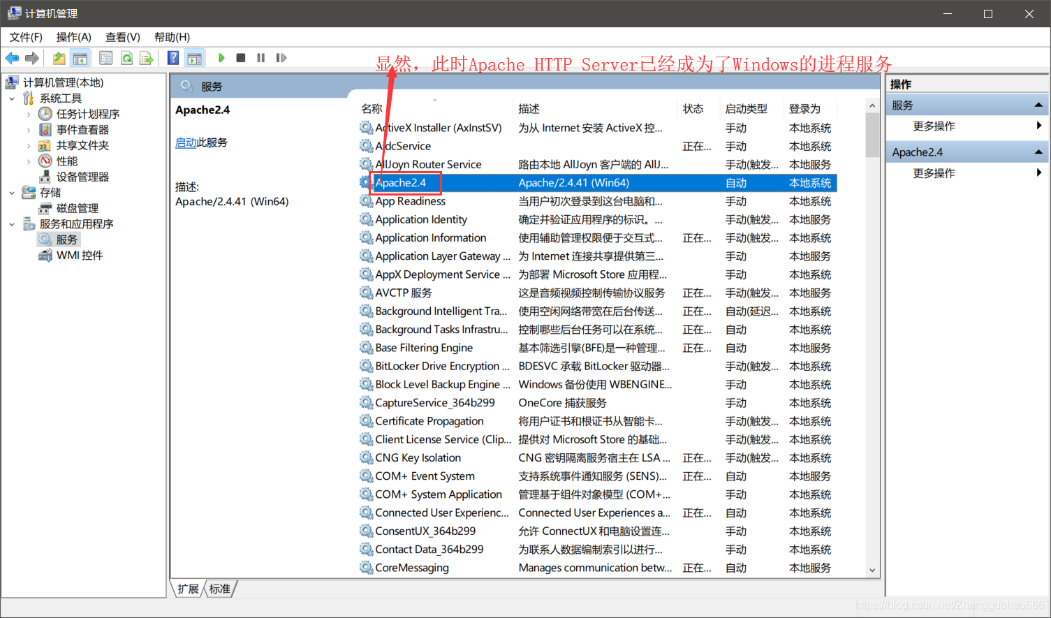Click the services list scrollbar down arrow
This screenshot has height=618, width=1051.
coord(872,570)
